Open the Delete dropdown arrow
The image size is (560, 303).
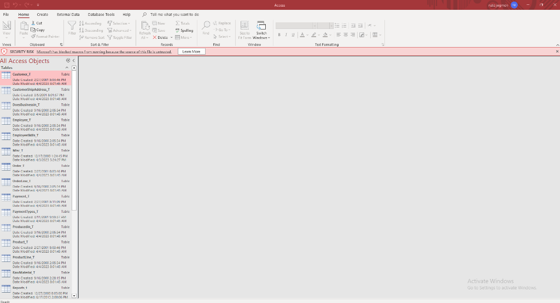pos(171,38)
